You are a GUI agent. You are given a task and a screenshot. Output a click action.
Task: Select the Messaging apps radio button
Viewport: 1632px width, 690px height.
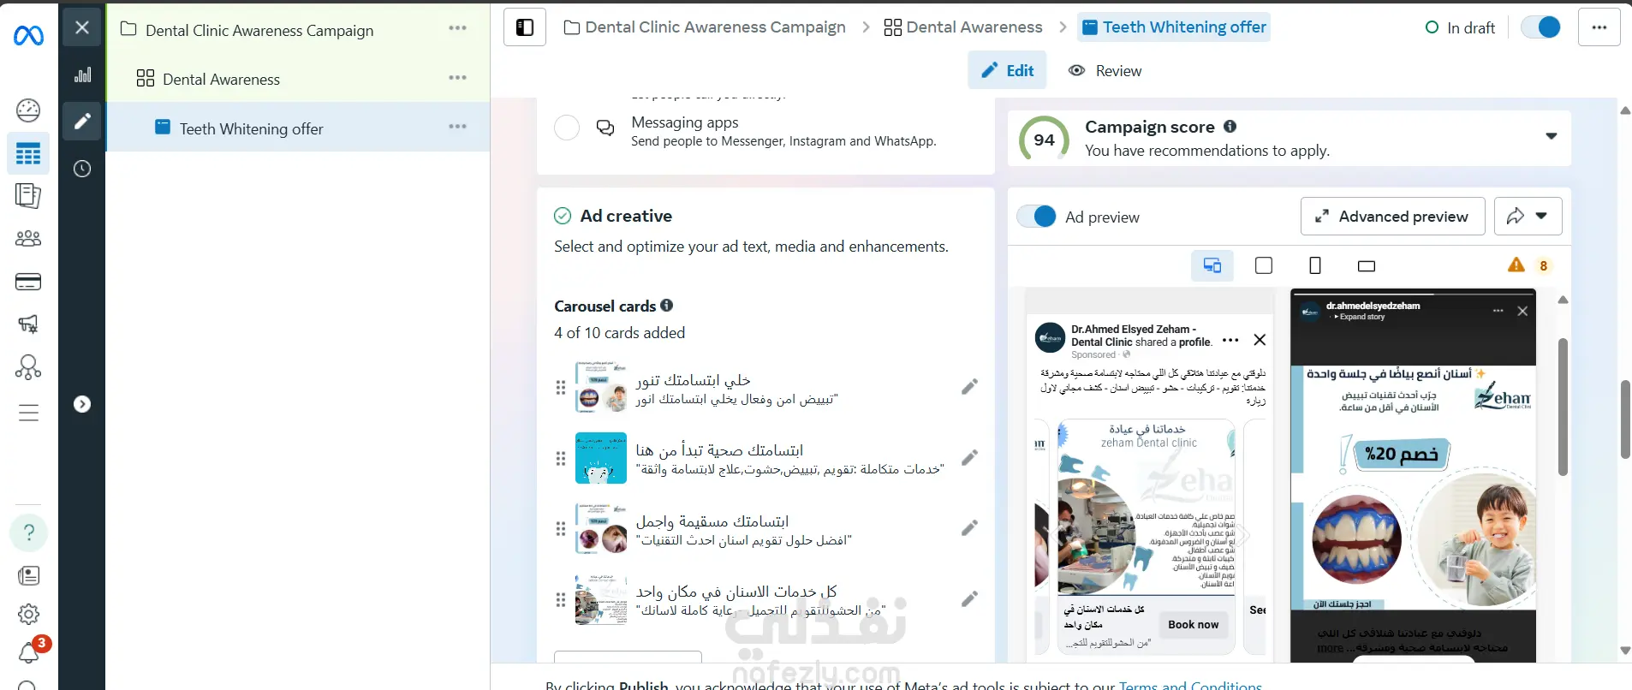567,128
